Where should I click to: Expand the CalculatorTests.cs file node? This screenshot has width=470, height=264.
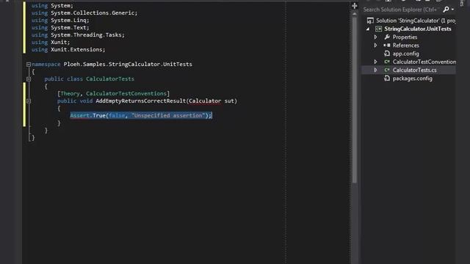click(375, 70)
